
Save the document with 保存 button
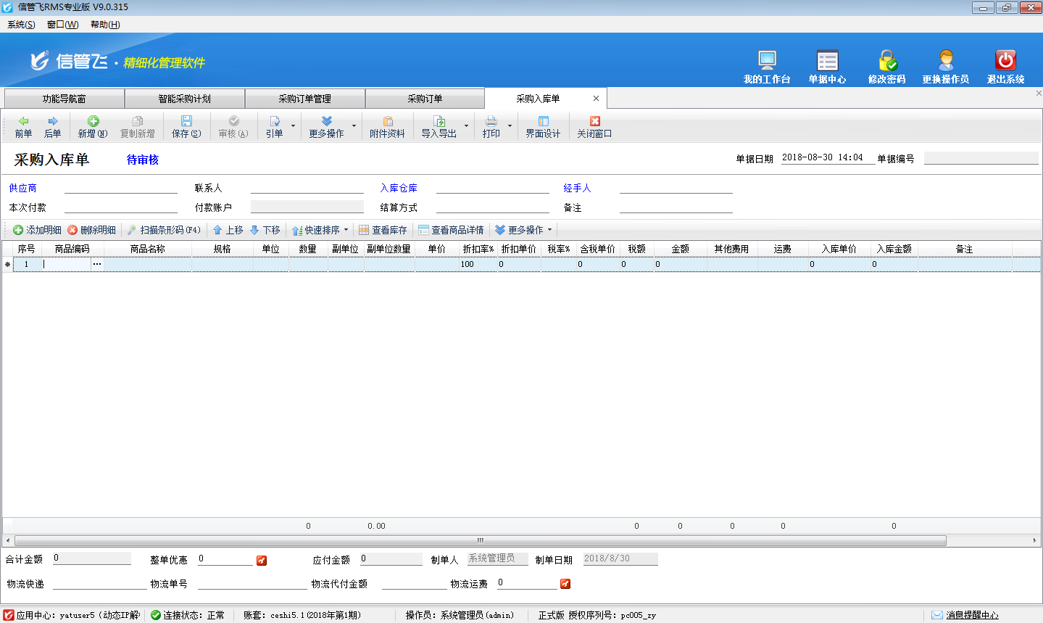[186, 126]
